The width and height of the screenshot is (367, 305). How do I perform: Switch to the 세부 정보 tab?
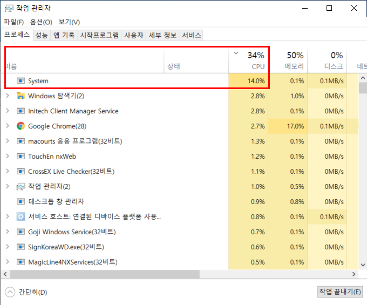(x=162, y=35)
